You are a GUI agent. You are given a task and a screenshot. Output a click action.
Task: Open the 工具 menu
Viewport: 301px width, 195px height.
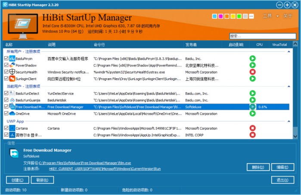(x=267, y=16)
